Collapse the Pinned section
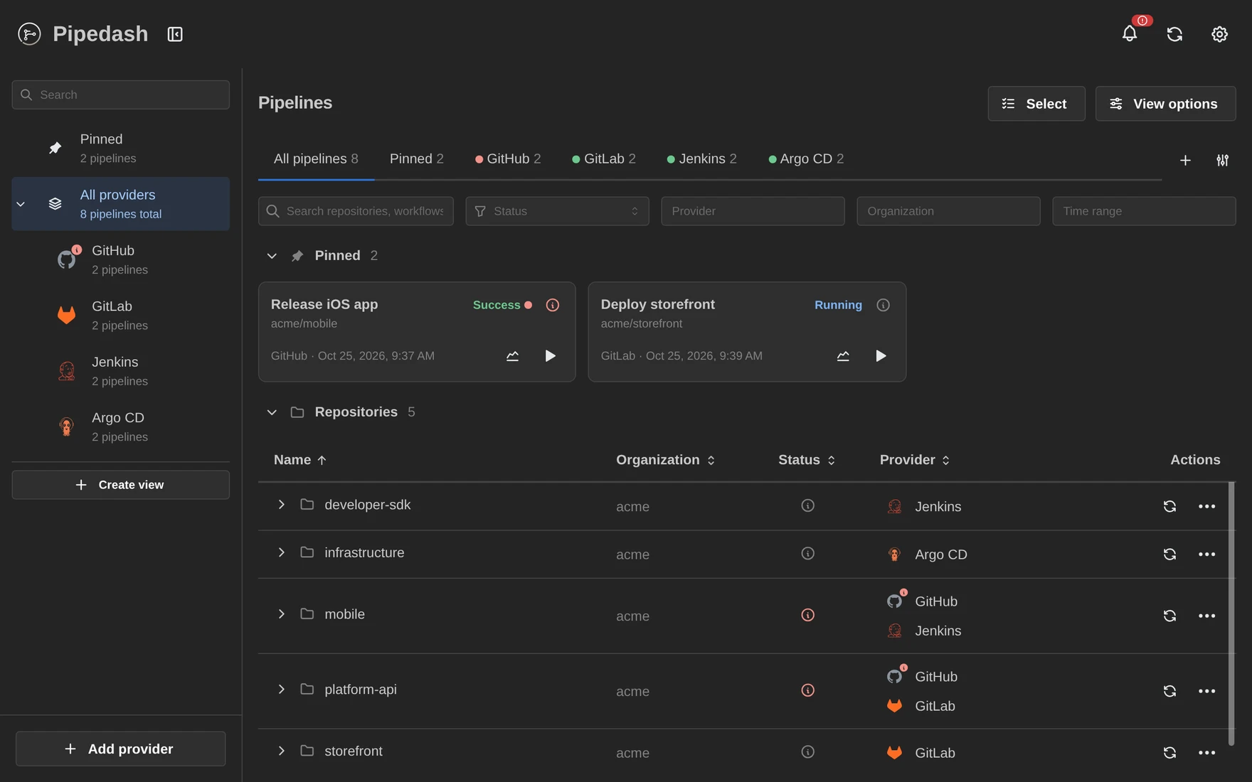Viewport: 1252px width, 782px height. pyautogui.click(x=272, y=256)
